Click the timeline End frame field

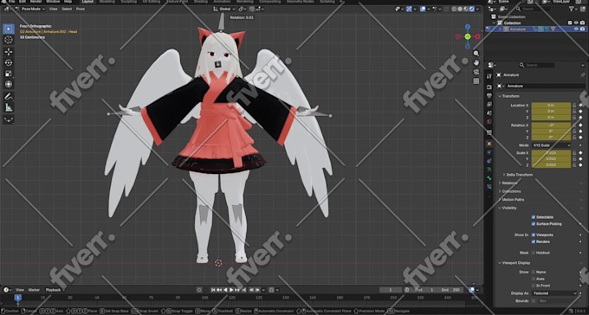tap(451, 290)
